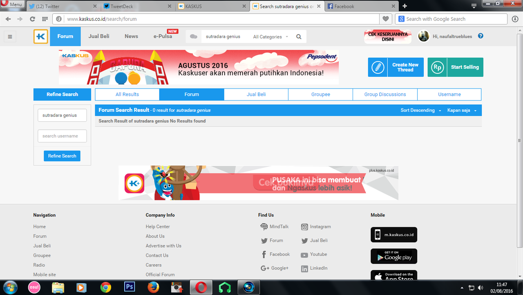Click the Start Selling button
The height and width of the screenshot is (295, 523).
(x=456, y=67)
